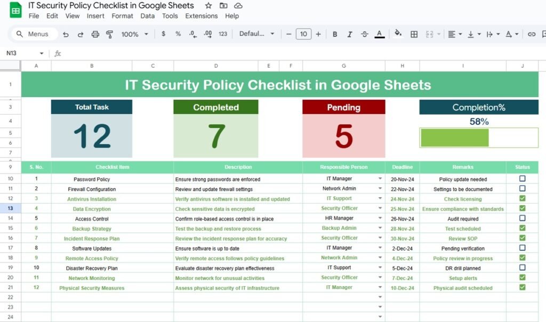Insert a link into the cell
546x322 pixels.
point(532,34)
